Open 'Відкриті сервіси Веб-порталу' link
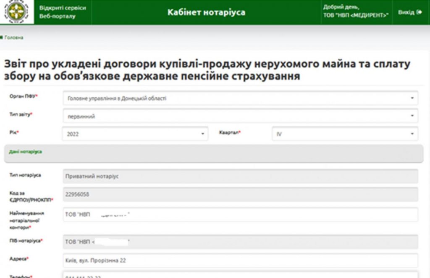The image size is (430, 278). 63,12
